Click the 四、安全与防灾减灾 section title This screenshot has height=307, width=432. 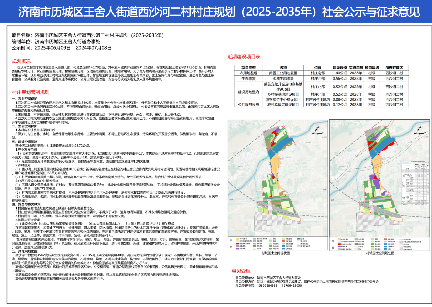coord(26,204)
